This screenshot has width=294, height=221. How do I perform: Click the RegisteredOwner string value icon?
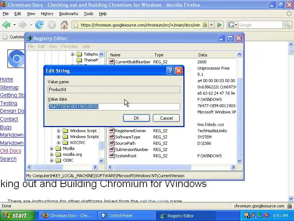[x=112, y=130]
